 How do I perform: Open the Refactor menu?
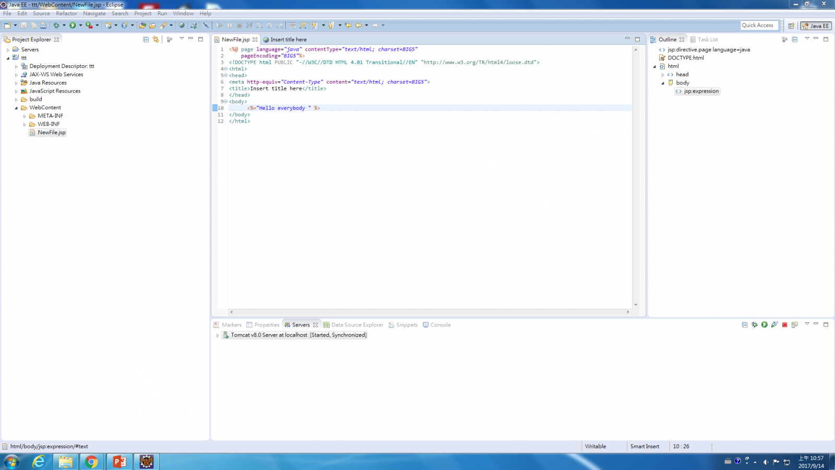click(66, 14)
